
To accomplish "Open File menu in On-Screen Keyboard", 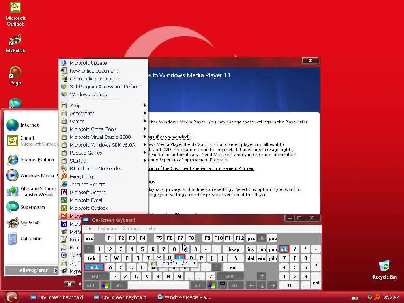I will tap(89, 228).
